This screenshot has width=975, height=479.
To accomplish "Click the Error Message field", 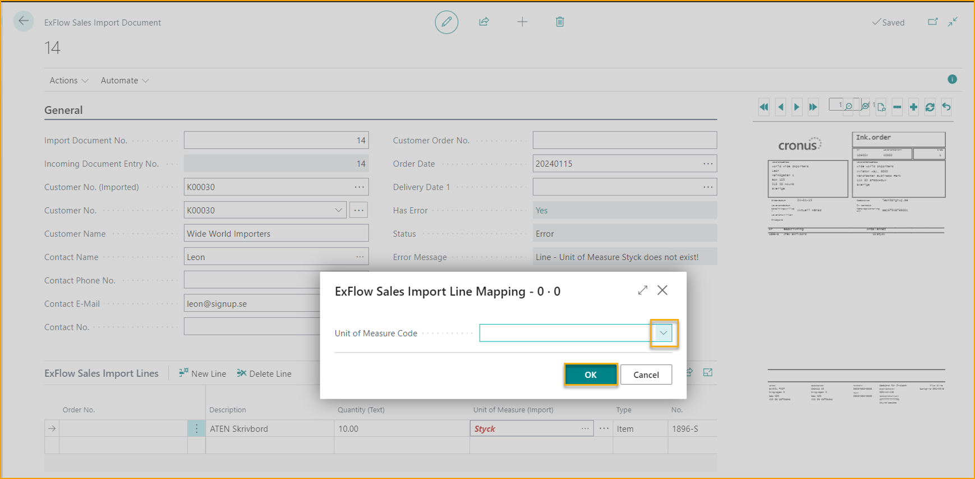I will point(625,257).
